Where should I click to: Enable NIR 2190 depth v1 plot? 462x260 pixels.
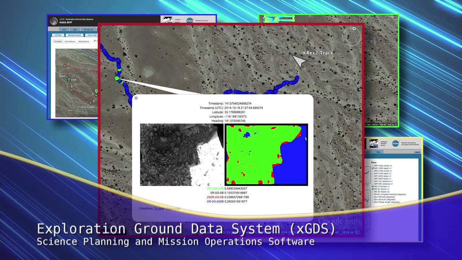click(x=372, y=173)
